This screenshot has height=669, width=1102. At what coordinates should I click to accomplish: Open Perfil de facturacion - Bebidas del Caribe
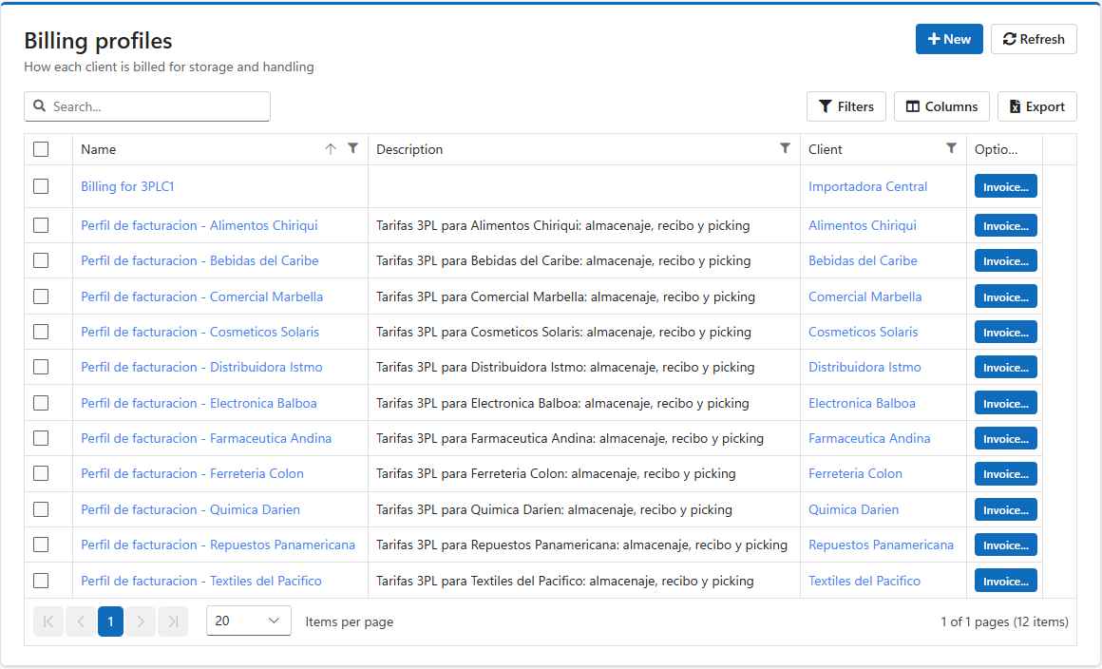coord(199,260)
